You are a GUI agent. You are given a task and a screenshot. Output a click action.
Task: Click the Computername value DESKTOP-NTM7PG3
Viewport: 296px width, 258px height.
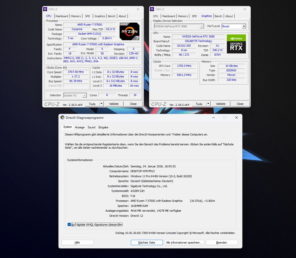tap(143, 171)
